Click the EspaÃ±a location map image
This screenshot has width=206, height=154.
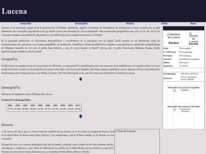[x=183, y=96]
